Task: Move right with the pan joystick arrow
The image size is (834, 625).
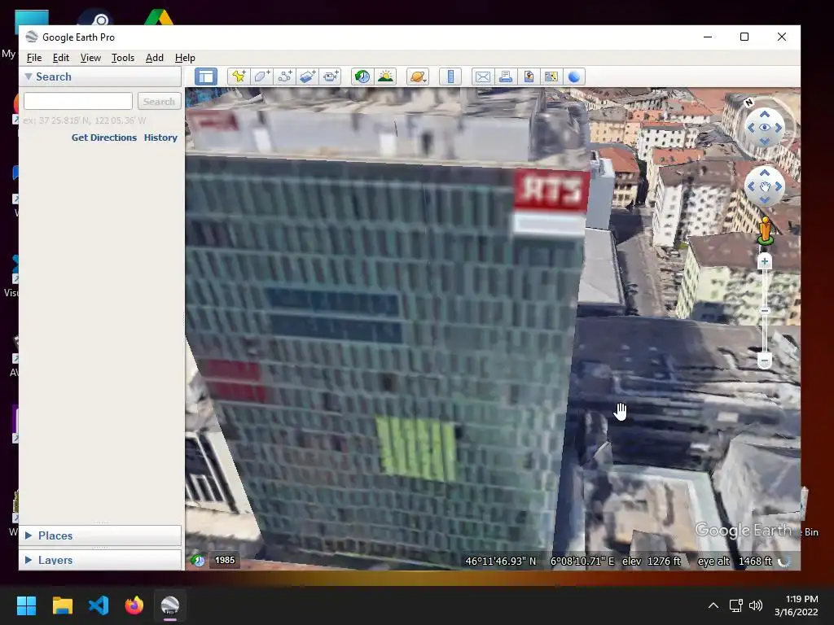Action: click(x=778, y=186)
